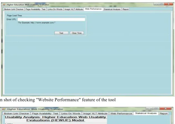Minimize the upper evaluator window
The height and width of the screenshot is (124, 175).
click(156, 4)
